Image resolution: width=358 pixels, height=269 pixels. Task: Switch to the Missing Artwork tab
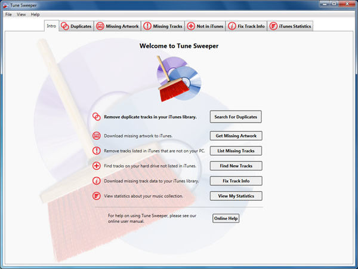point(118,26)
